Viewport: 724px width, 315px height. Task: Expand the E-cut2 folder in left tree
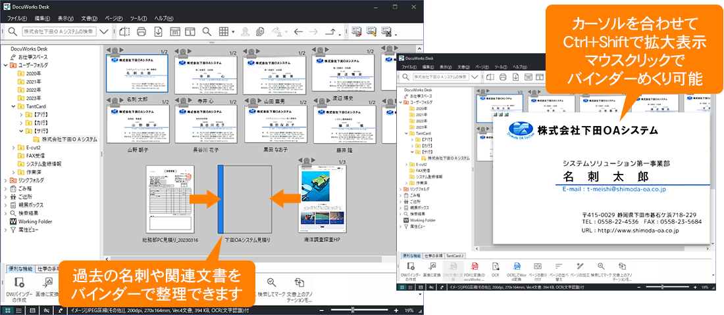pos(13,148)
